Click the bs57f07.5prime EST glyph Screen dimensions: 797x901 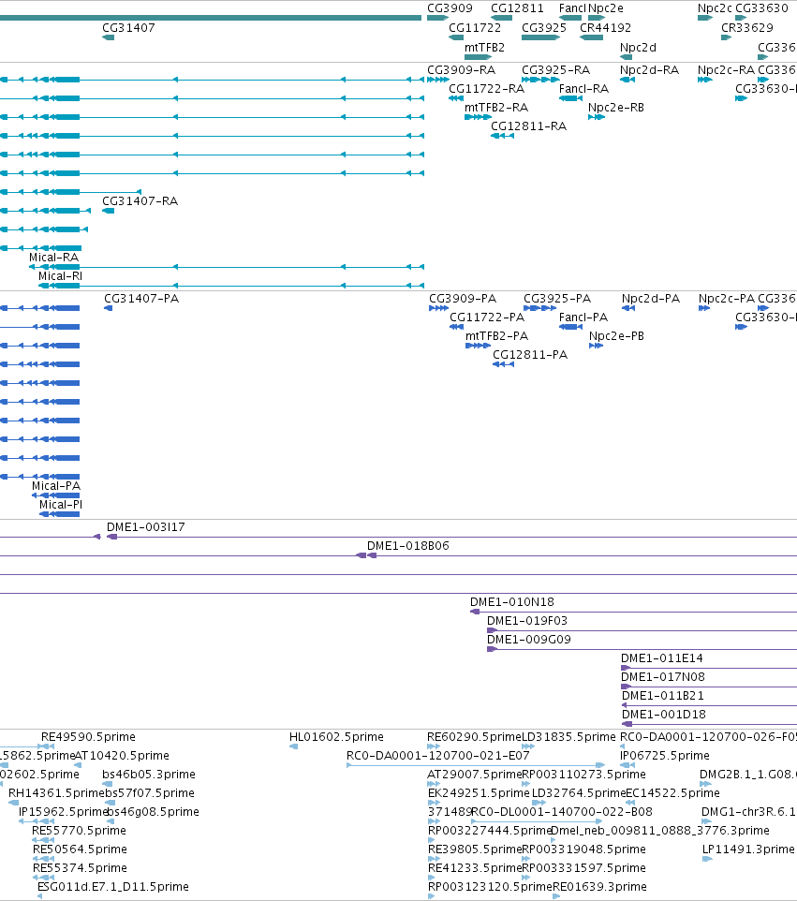click(111, 803)
